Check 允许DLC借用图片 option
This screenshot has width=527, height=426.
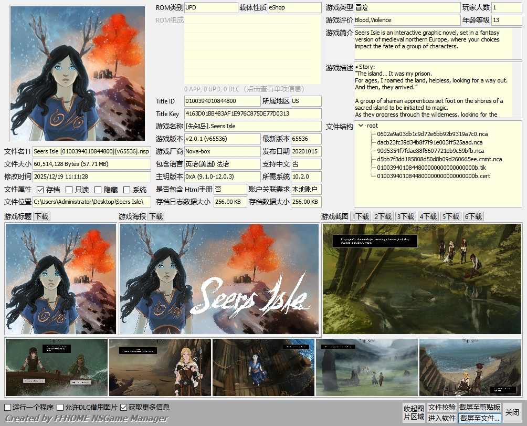coord(60,407)
